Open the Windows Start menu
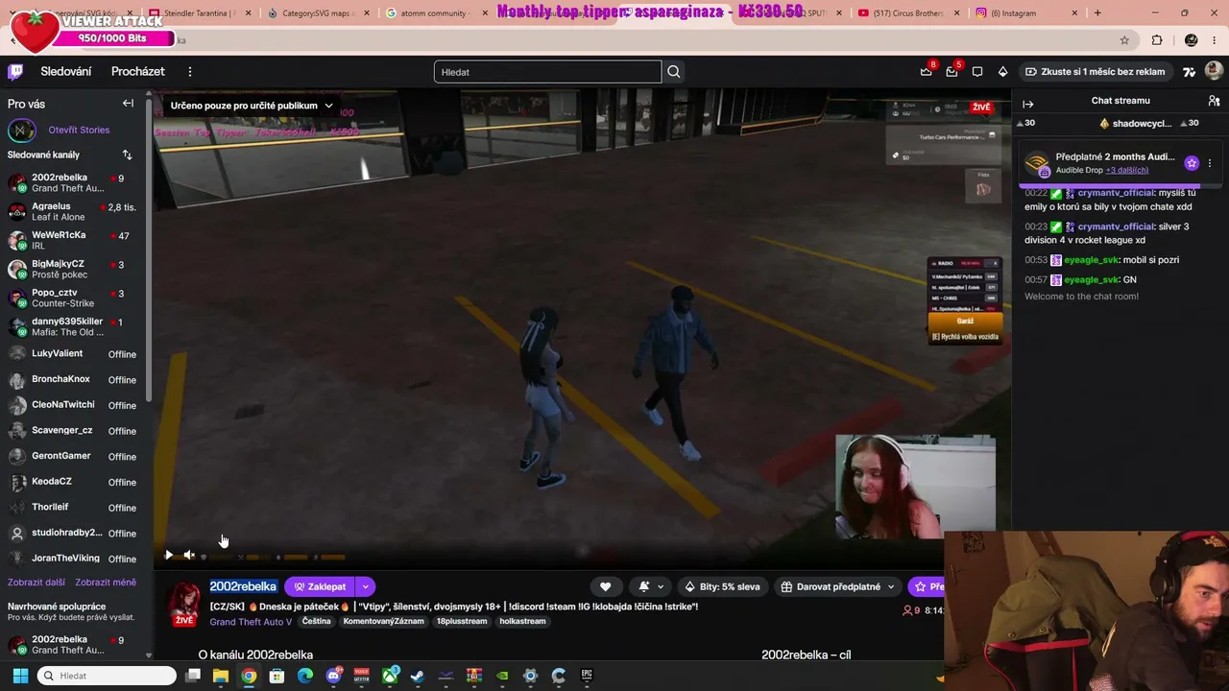The width and height of the screenshot is (1229, 691). 20,676
